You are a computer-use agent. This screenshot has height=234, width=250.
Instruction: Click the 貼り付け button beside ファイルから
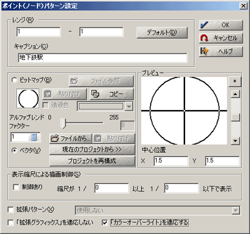click(114, 138)
